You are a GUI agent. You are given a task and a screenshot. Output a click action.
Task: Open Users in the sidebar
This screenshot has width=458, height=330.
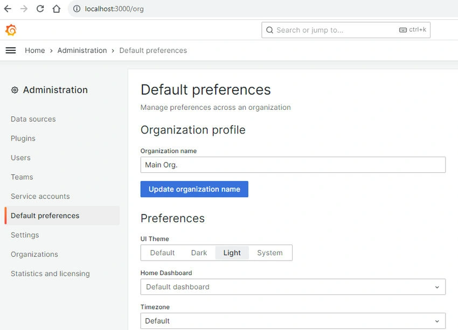[20, 158]
